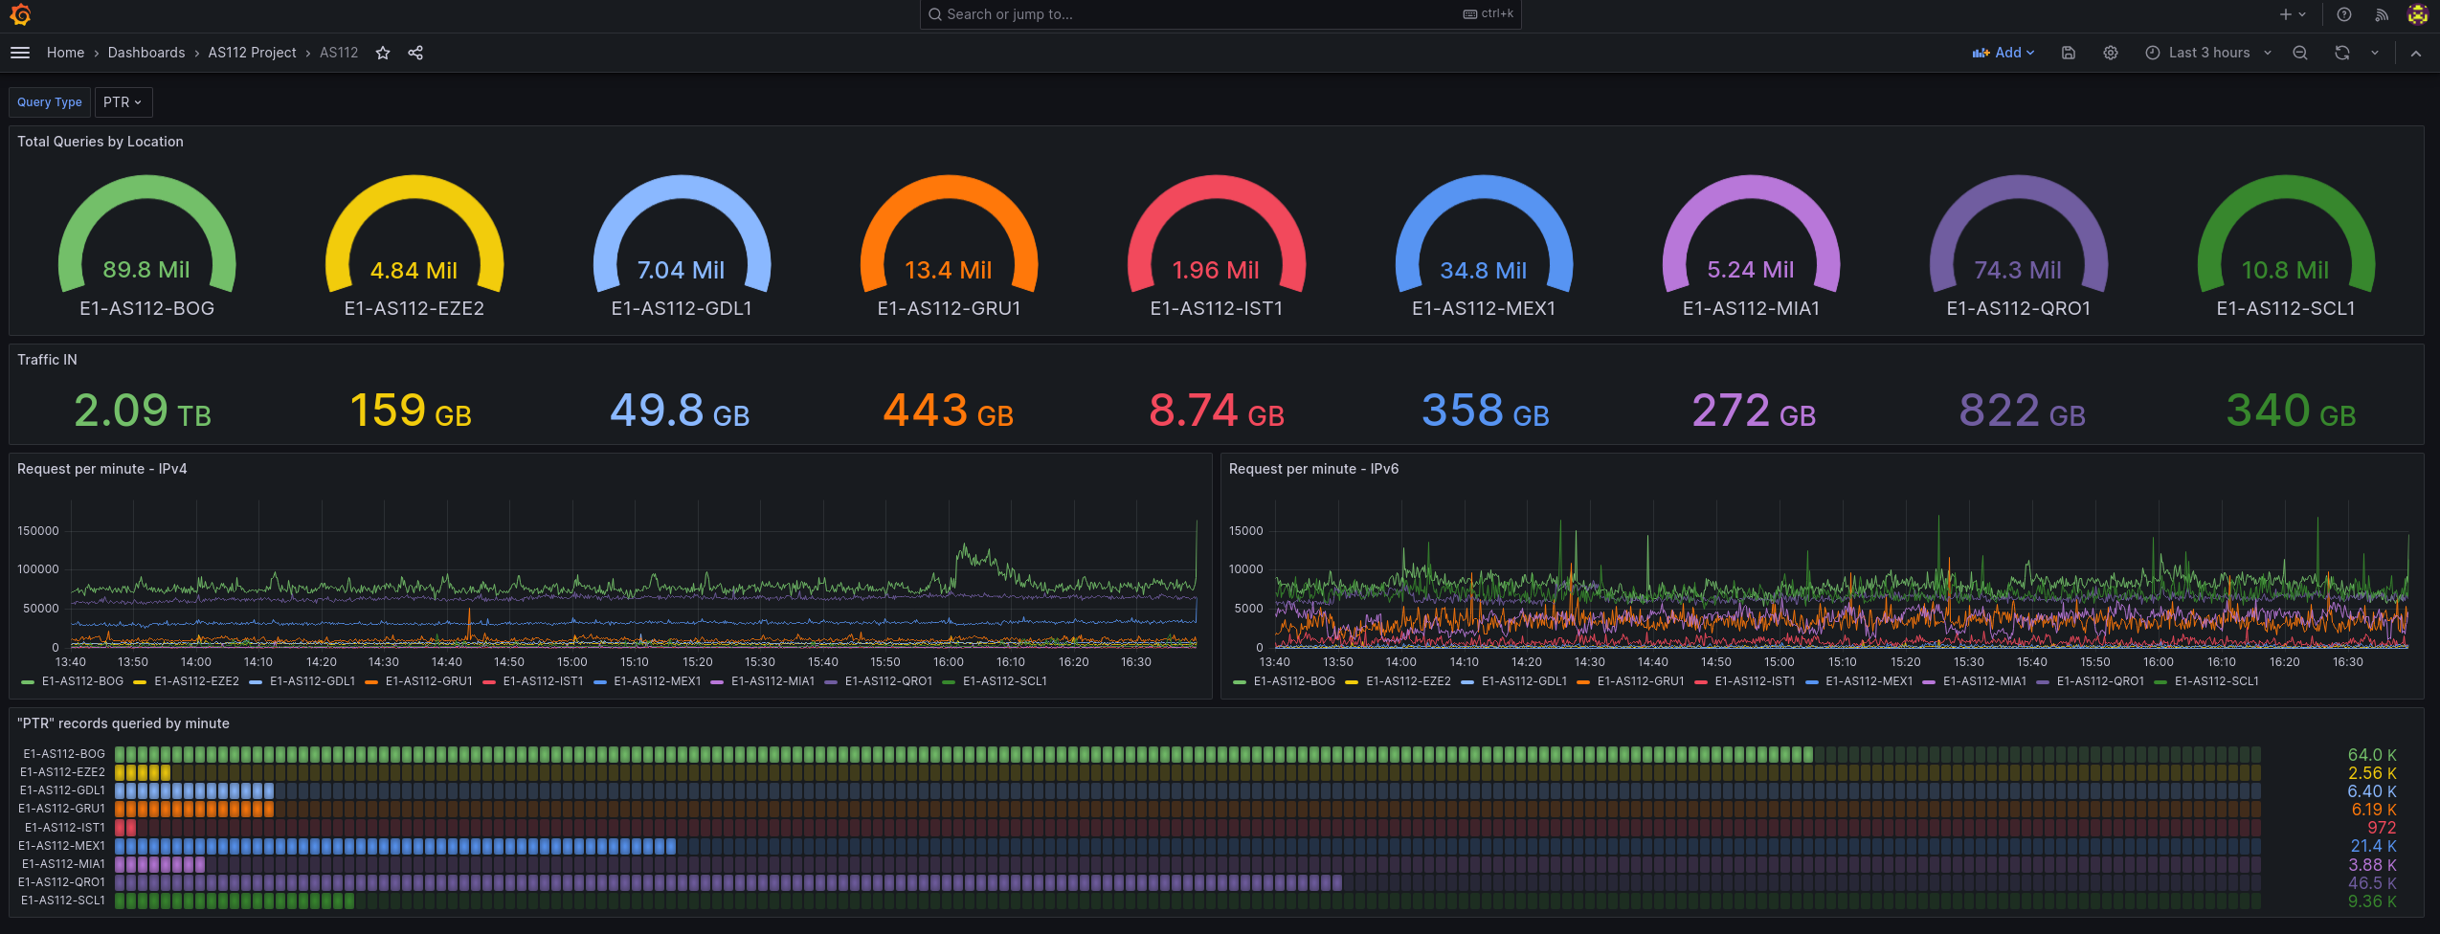The height and width of the screenshot is (934, 2440).
Task: Click the 443 GB traffic stat
Action: coord(948,411)
